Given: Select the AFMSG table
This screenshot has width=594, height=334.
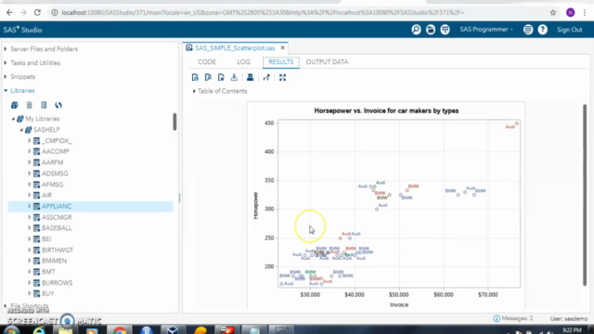Looking at the screenshot, I should [x=52, y=185].
